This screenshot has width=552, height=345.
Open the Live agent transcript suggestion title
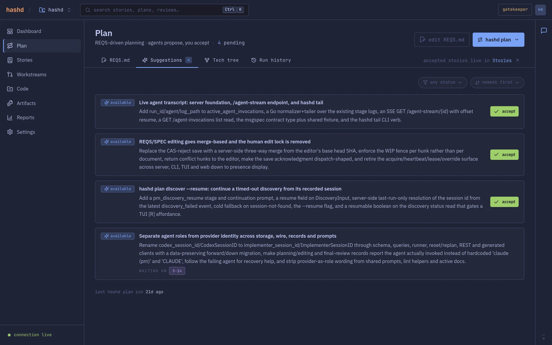click(x=231, y=103)
